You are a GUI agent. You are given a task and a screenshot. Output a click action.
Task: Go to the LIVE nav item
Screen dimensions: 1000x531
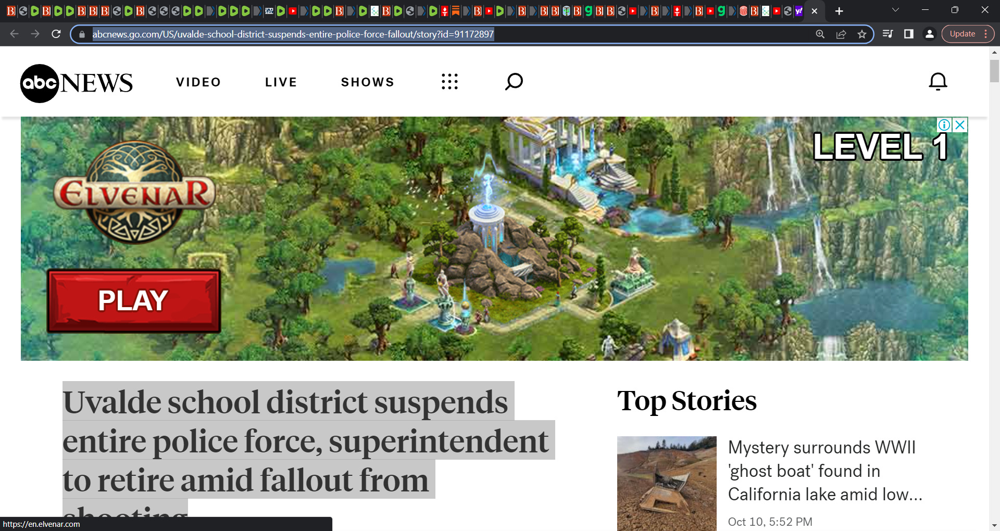[281, 82]
